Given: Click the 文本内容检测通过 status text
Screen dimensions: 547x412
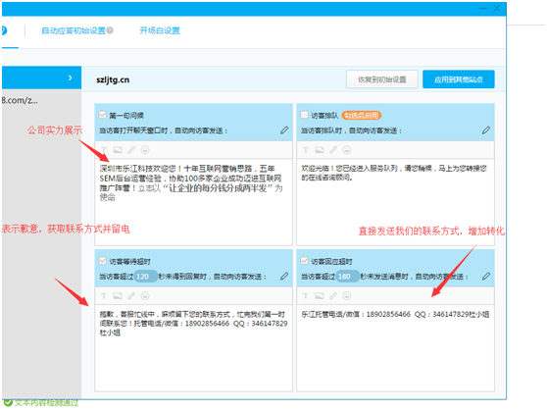Looking at the screenshot, I should point(46,403).
